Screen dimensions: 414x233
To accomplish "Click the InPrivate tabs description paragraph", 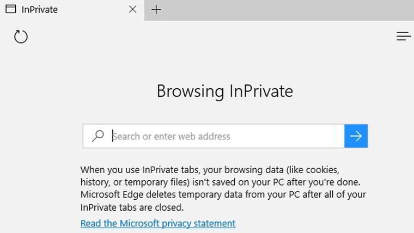I will [223, 188].
